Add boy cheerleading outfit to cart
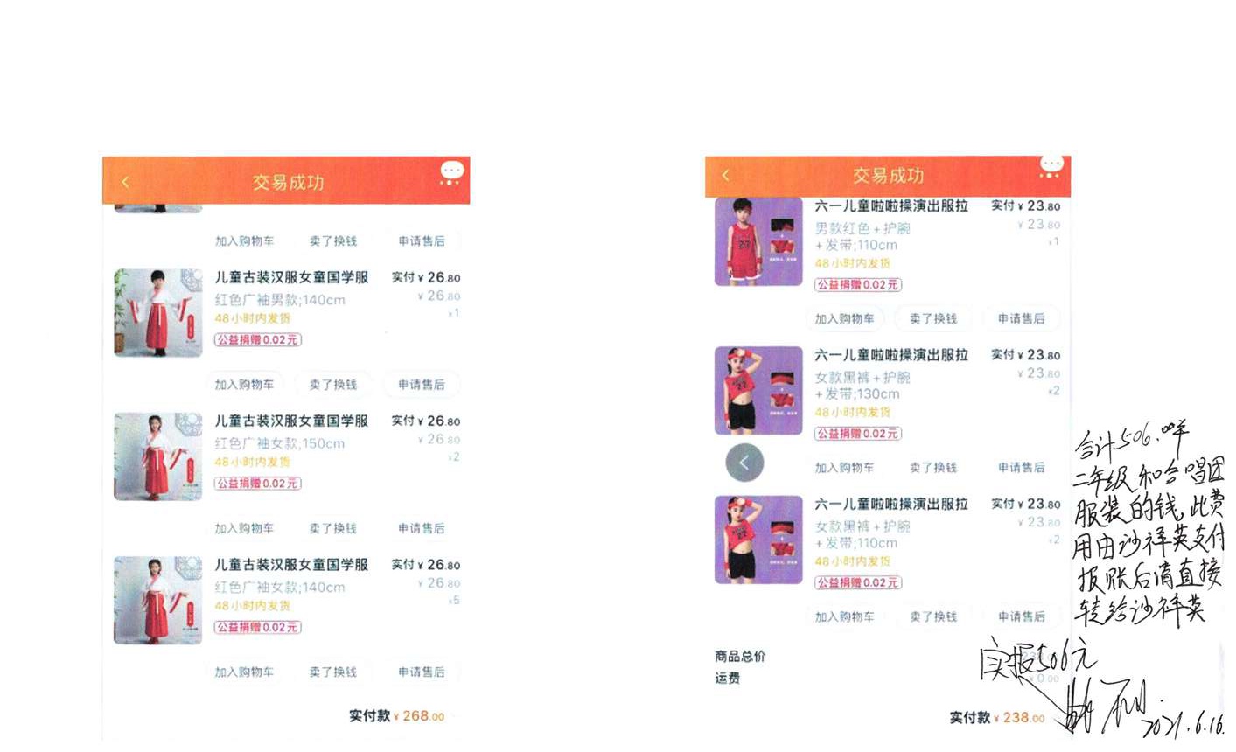1236x752 pixels. coord(844,319)
